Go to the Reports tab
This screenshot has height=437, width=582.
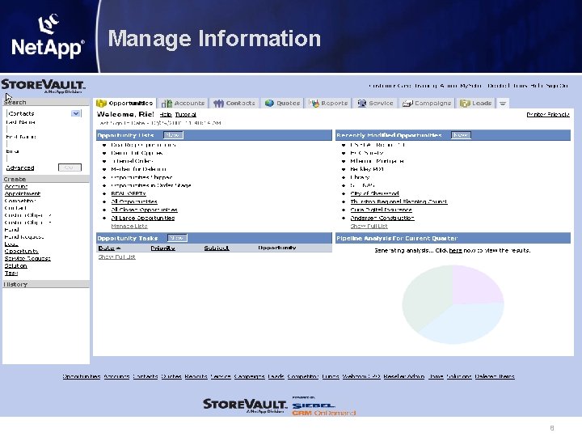tap(329, 104)
